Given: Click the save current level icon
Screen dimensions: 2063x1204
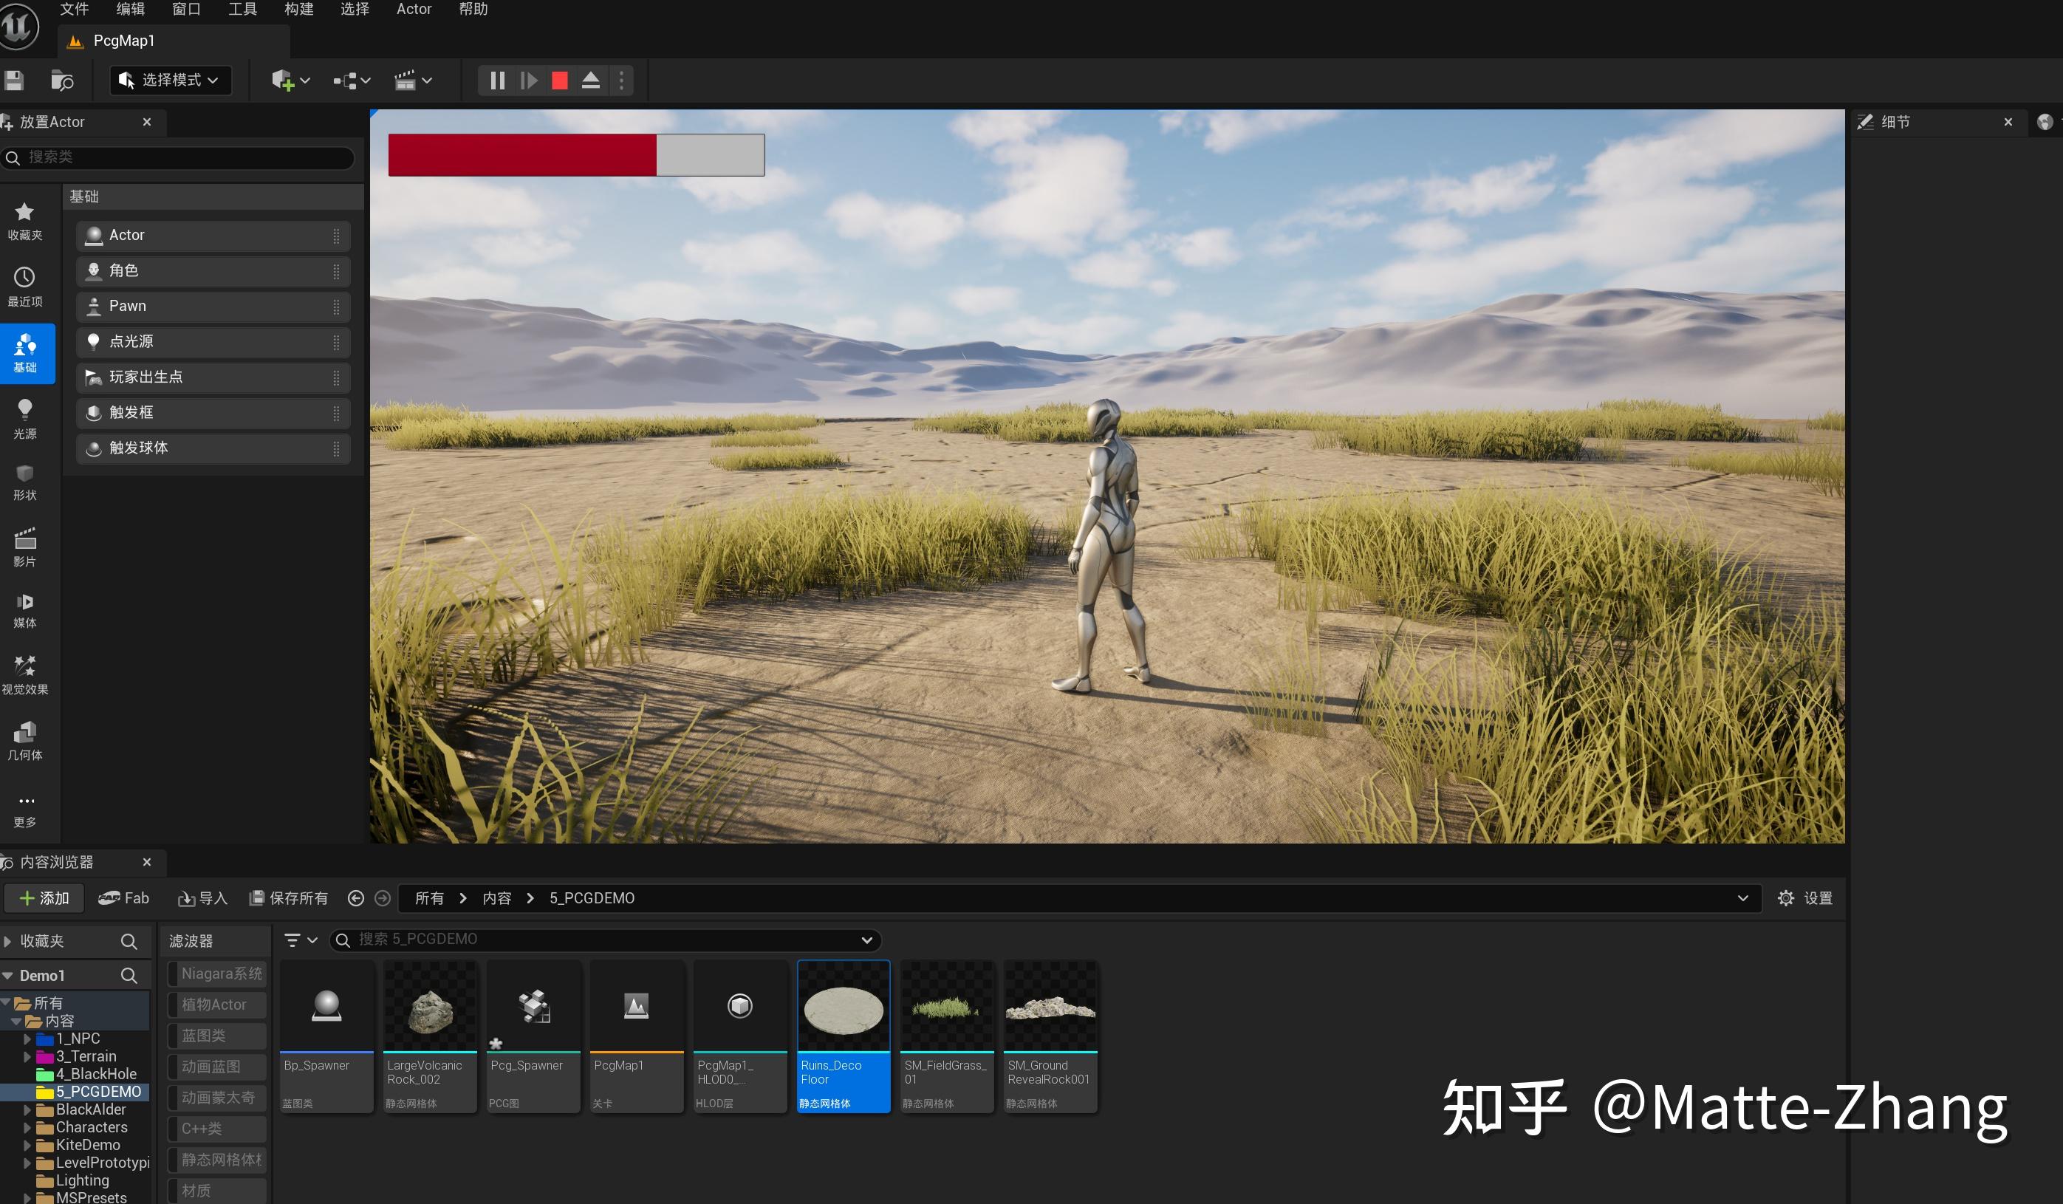Looking at the screenshot, I should [x=14, y=81].
